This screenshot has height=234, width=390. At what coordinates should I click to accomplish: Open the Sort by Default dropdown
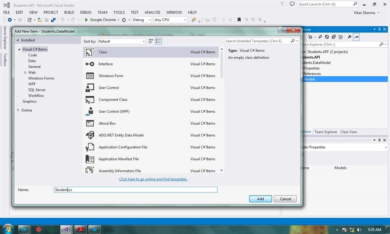121,41
